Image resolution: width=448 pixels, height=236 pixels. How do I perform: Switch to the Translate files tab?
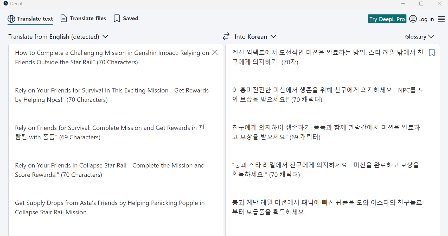[x=83, y=18]
